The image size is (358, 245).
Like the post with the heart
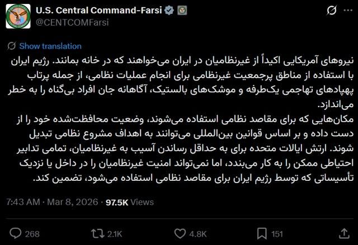tap(179, 233)
